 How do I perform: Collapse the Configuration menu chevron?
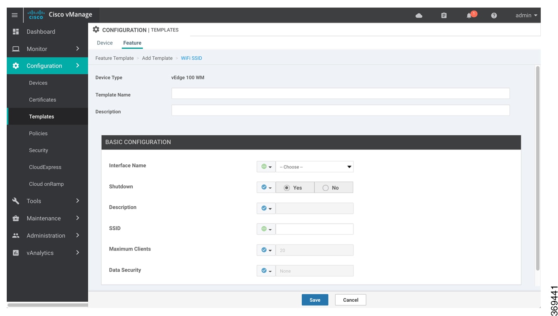78,66
